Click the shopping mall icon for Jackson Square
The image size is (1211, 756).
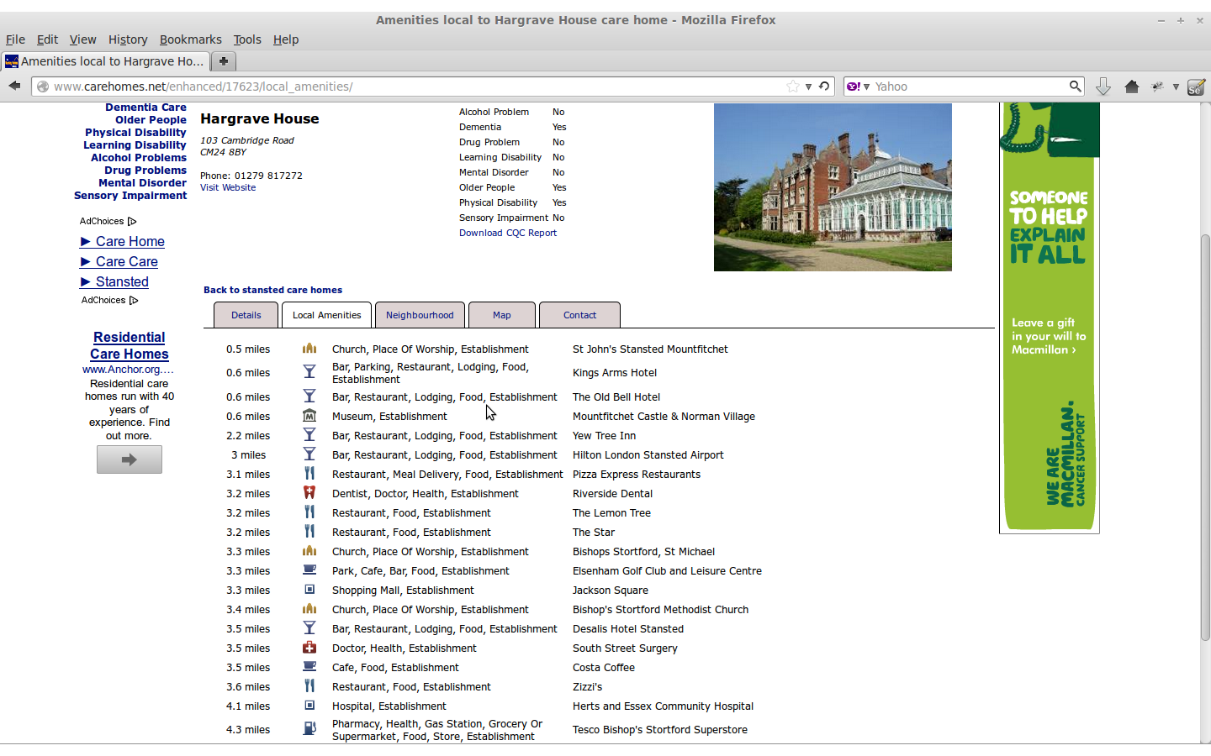[x=309, y=590]
